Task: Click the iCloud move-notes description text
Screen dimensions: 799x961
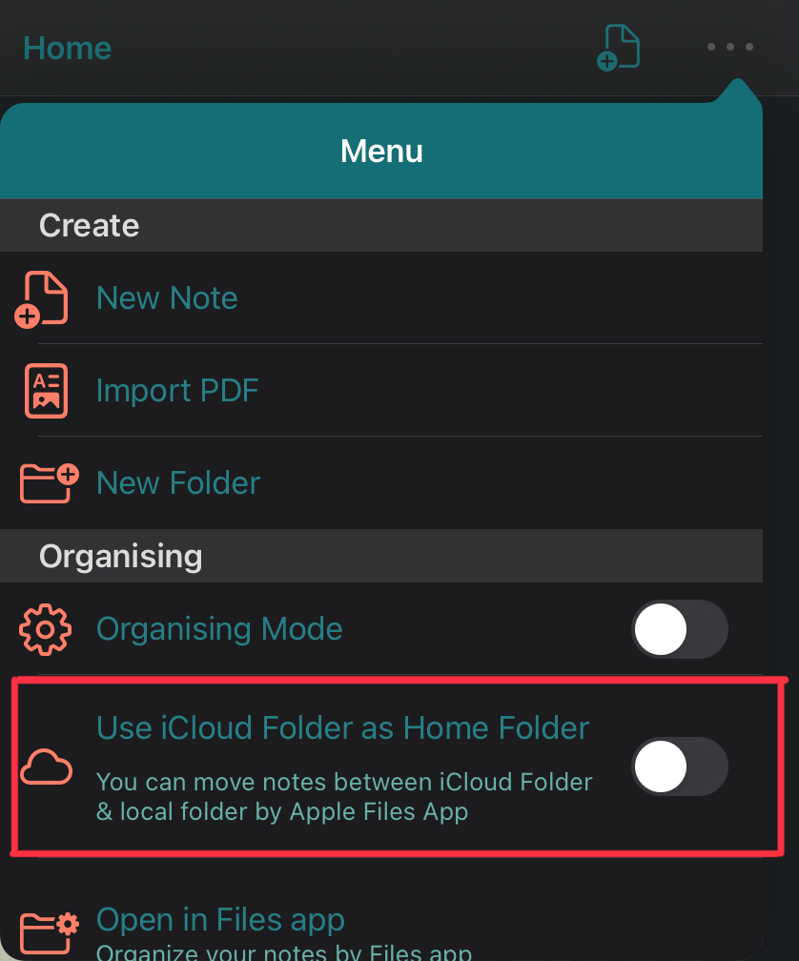Action: point(344,797)
